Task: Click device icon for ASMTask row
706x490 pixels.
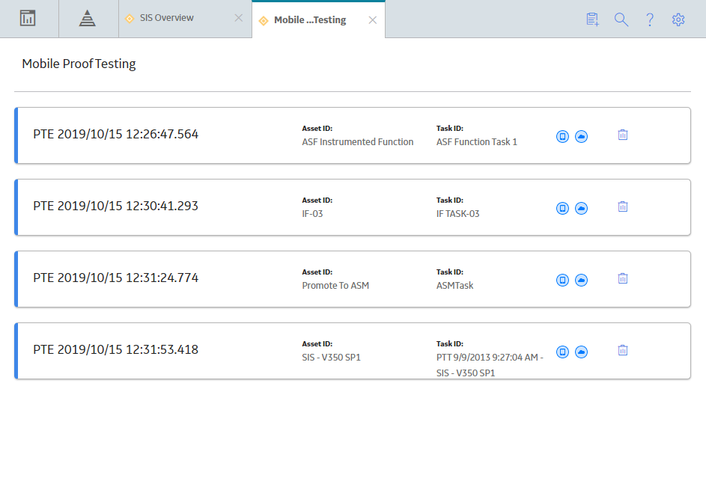Action: [562, 280]
